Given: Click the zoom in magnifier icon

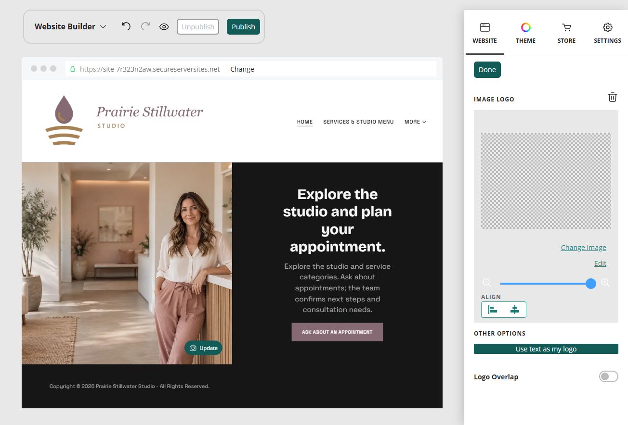Looking at the screenshot, I should (606, 283).
